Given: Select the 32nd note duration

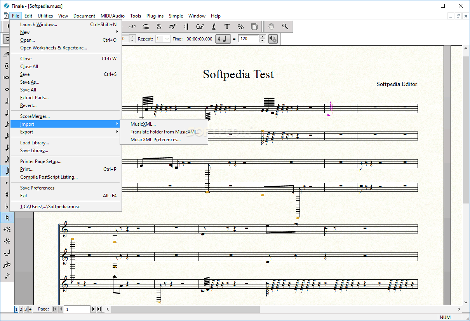Looking at the screenshot, I should pos(7,147).
